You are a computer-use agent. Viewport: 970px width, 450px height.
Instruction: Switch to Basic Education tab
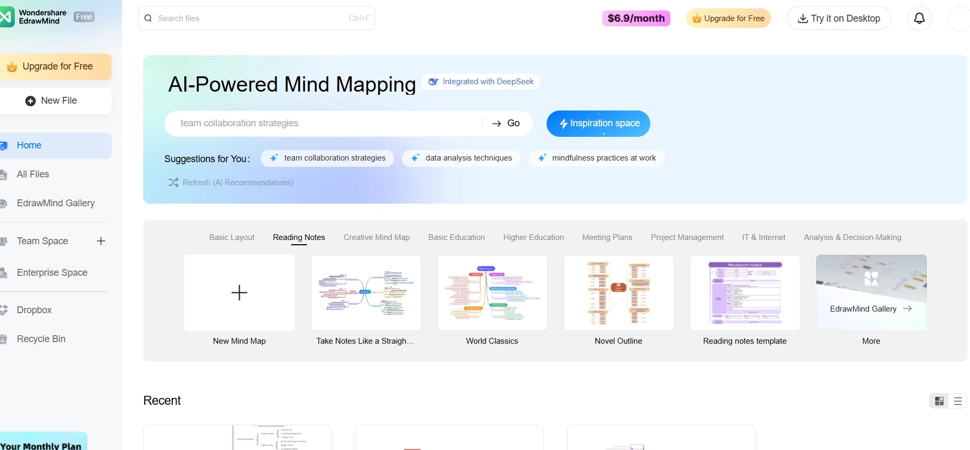[x=457, y=237]
